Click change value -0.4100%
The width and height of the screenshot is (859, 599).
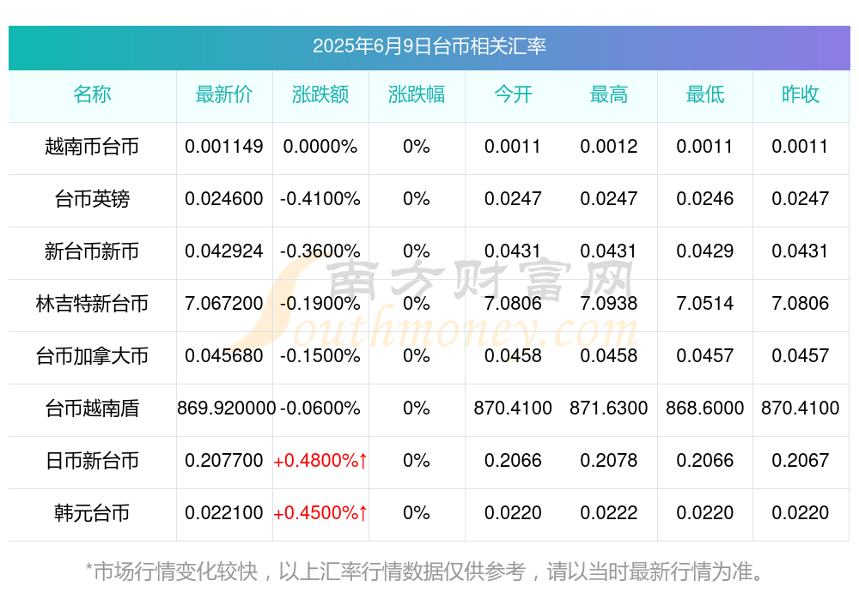[320, 199]
